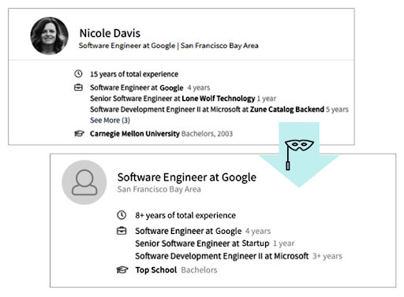Select the Top School Bachelors entry
Image resolution: width=404 pixels, height=297 pixels.
point(176,270)
